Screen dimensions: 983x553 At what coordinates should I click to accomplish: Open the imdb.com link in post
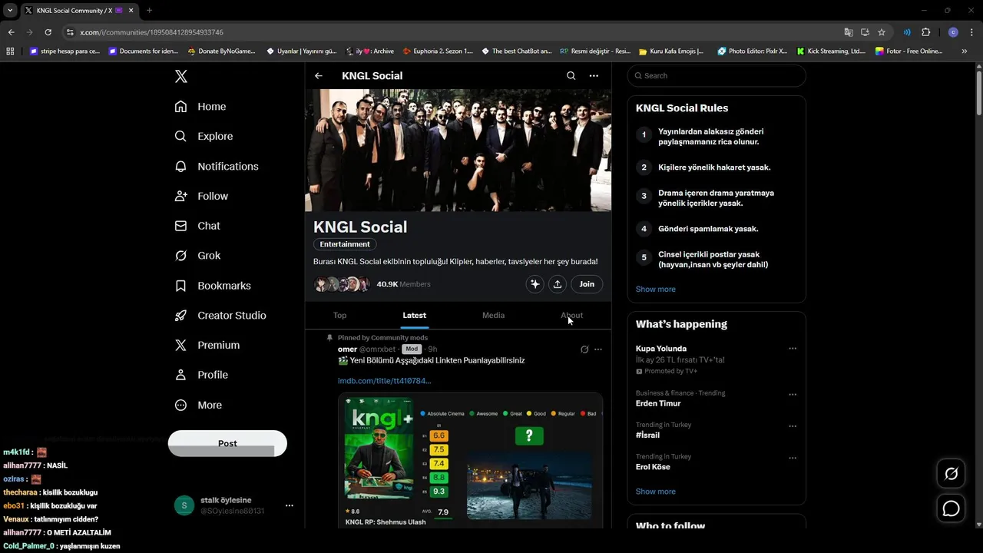point(385,381)
